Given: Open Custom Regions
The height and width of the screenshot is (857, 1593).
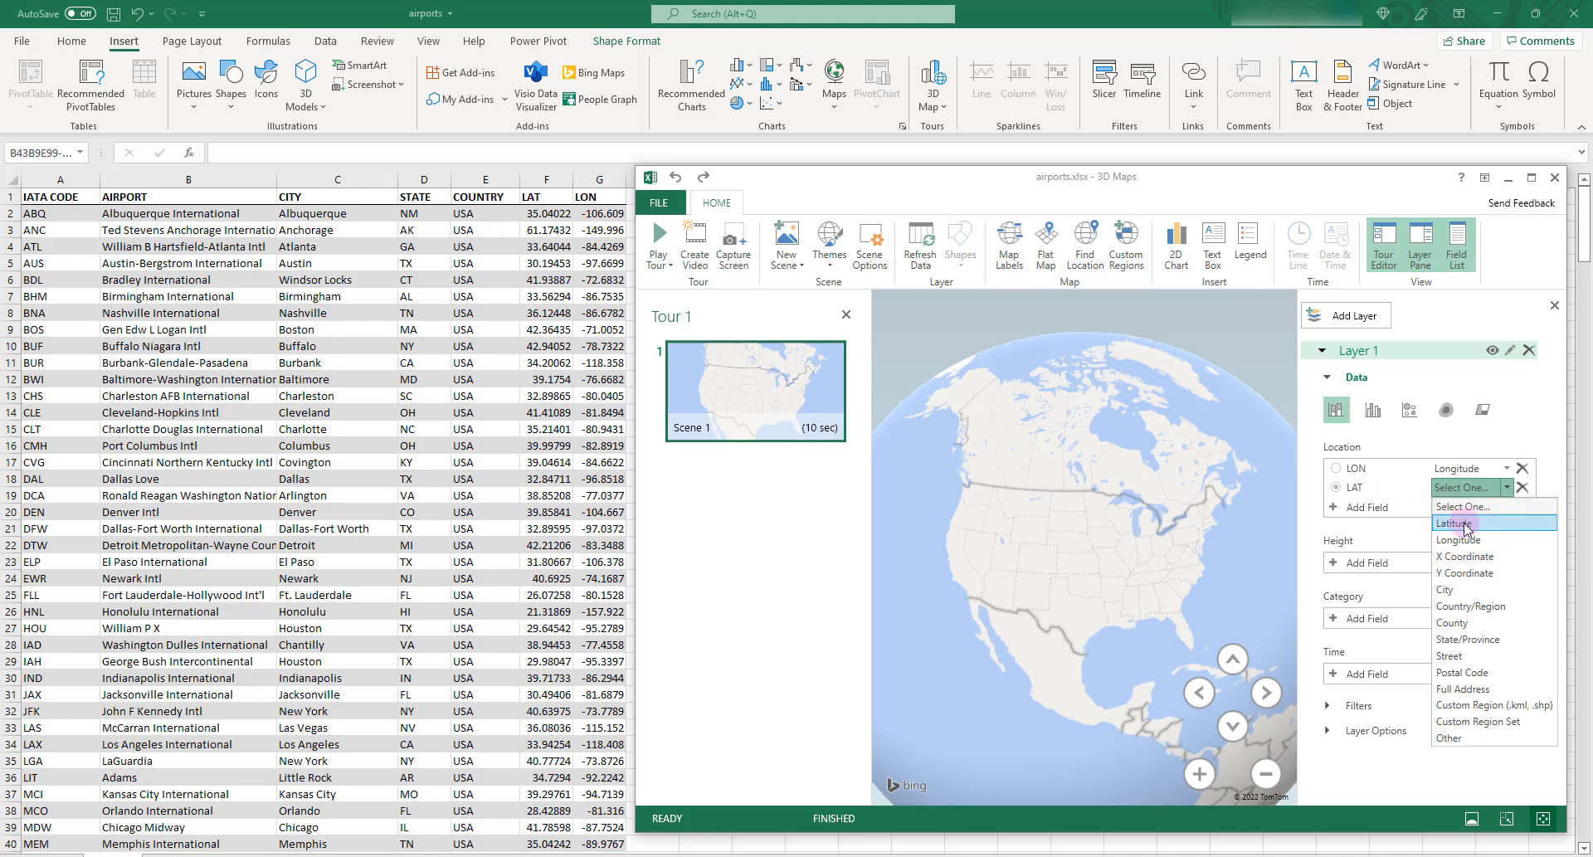Looking at the screenshot, I should click(1126, 246).
